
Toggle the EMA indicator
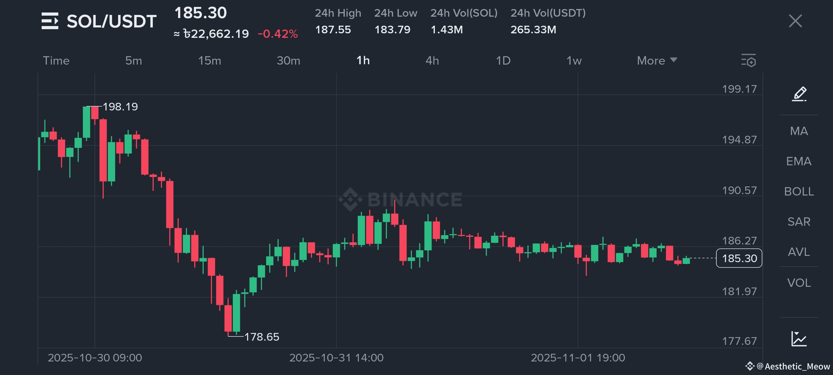click(799, 161)
